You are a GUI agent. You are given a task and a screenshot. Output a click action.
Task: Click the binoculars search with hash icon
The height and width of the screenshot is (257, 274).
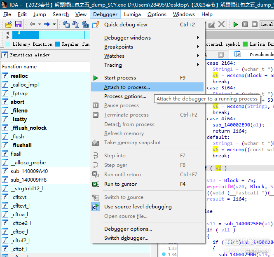pos(66,24)
